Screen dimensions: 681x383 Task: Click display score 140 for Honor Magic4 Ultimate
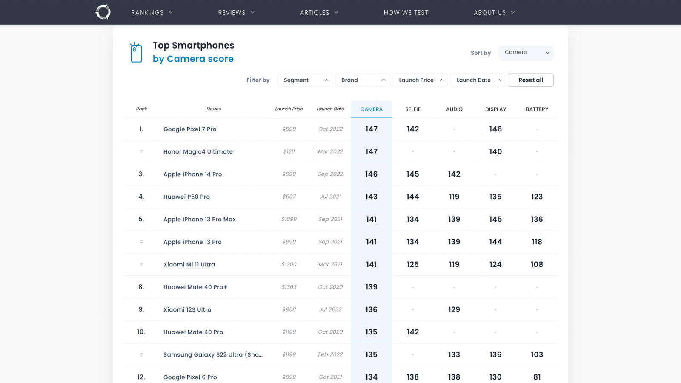[495, 152]
